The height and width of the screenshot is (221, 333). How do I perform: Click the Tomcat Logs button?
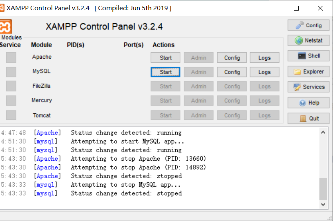pyautogui.click(x=264, y=115)
